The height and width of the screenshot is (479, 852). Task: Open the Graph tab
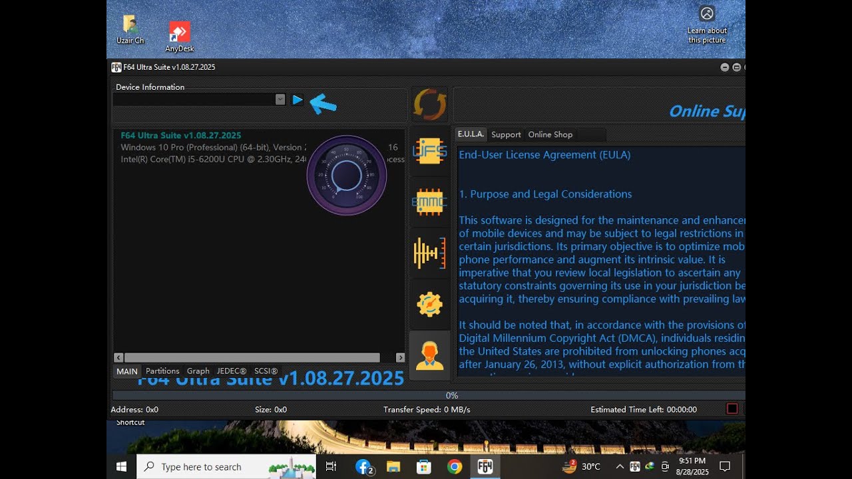(198, 371)
